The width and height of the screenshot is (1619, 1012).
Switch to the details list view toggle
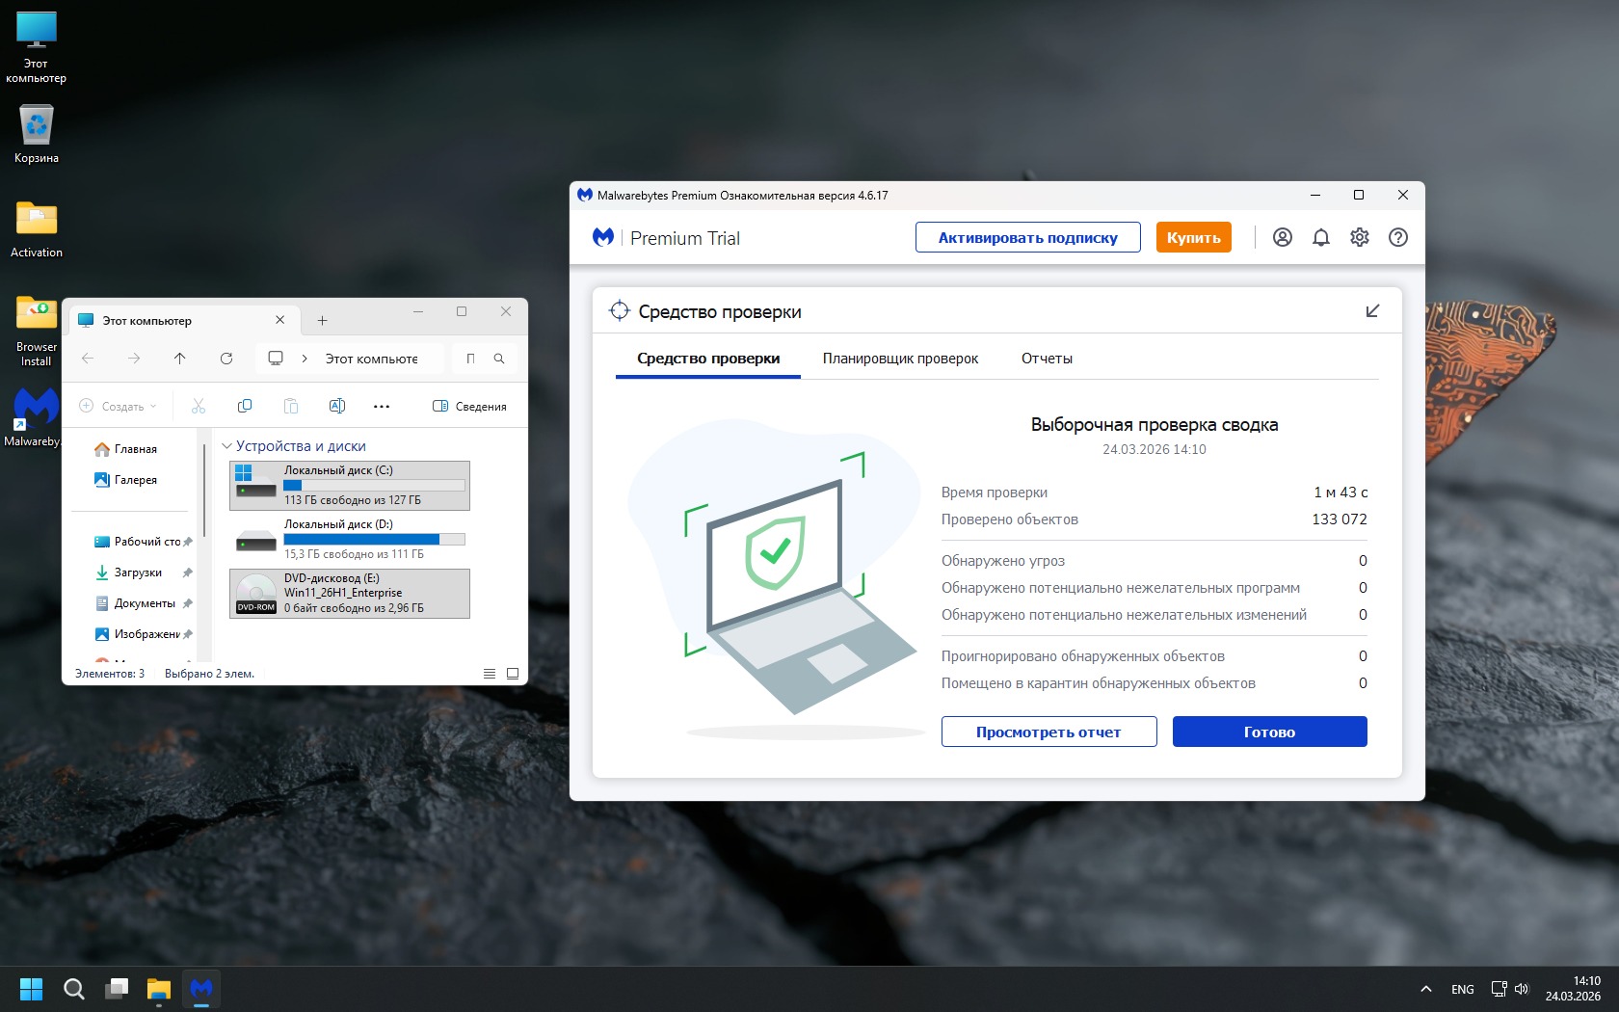point(490,674)
